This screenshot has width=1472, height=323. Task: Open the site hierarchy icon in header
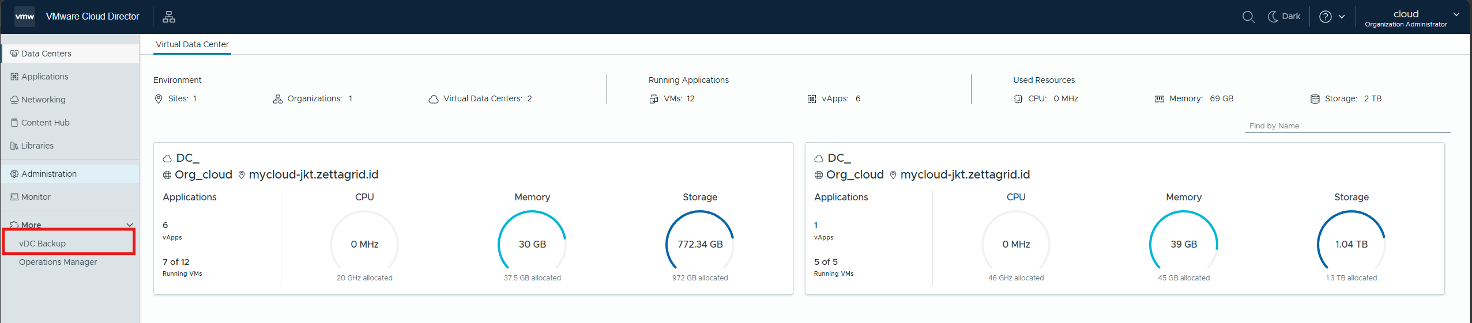pos(168,17)
